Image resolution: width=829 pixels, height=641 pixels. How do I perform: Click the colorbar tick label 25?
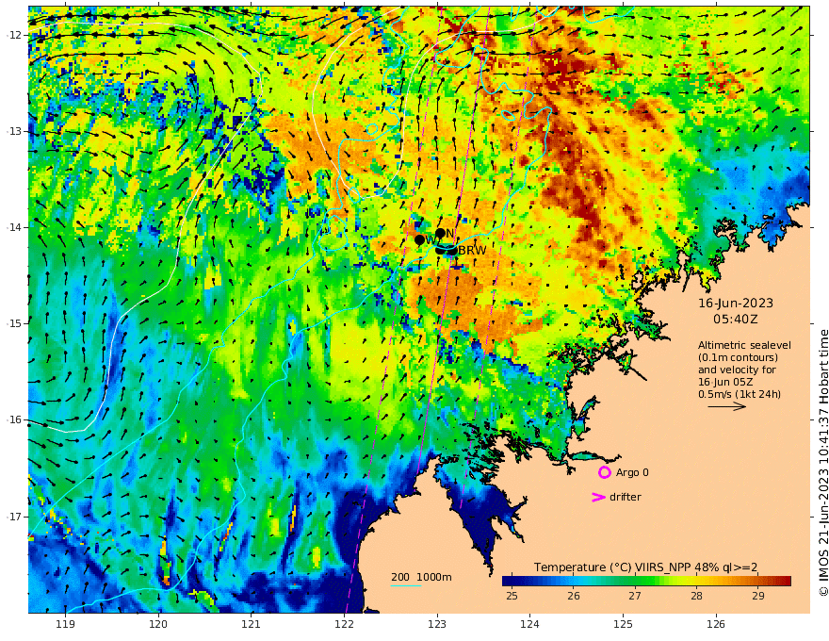tap(512, 596)
